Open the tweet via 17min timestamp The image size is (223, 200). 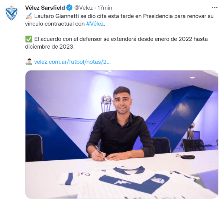pyautogui.click(x=105, y=8)
